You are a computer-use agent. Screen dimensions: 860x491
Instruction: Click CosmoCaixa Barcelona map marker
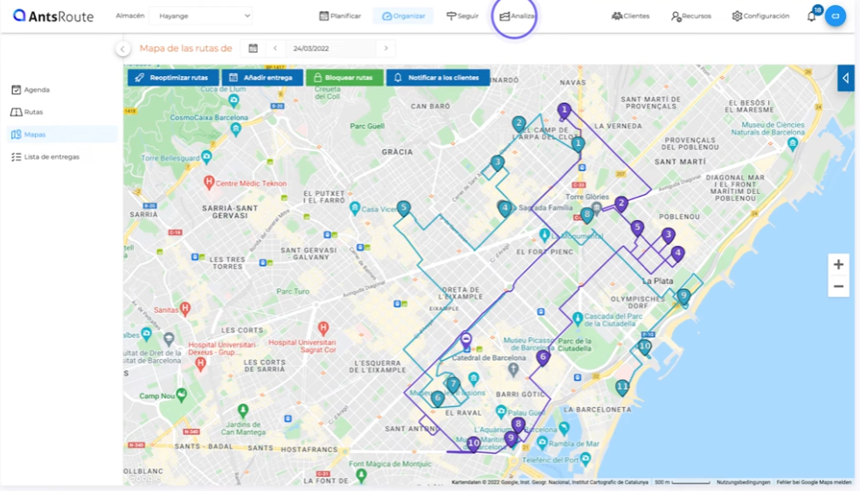[236, 129]
